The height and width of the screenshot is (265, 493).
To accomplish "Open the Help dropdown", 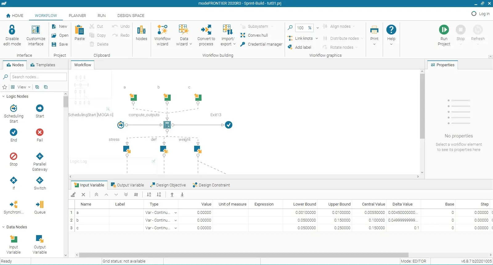I will pyautogui.click(x=391, y=44).
